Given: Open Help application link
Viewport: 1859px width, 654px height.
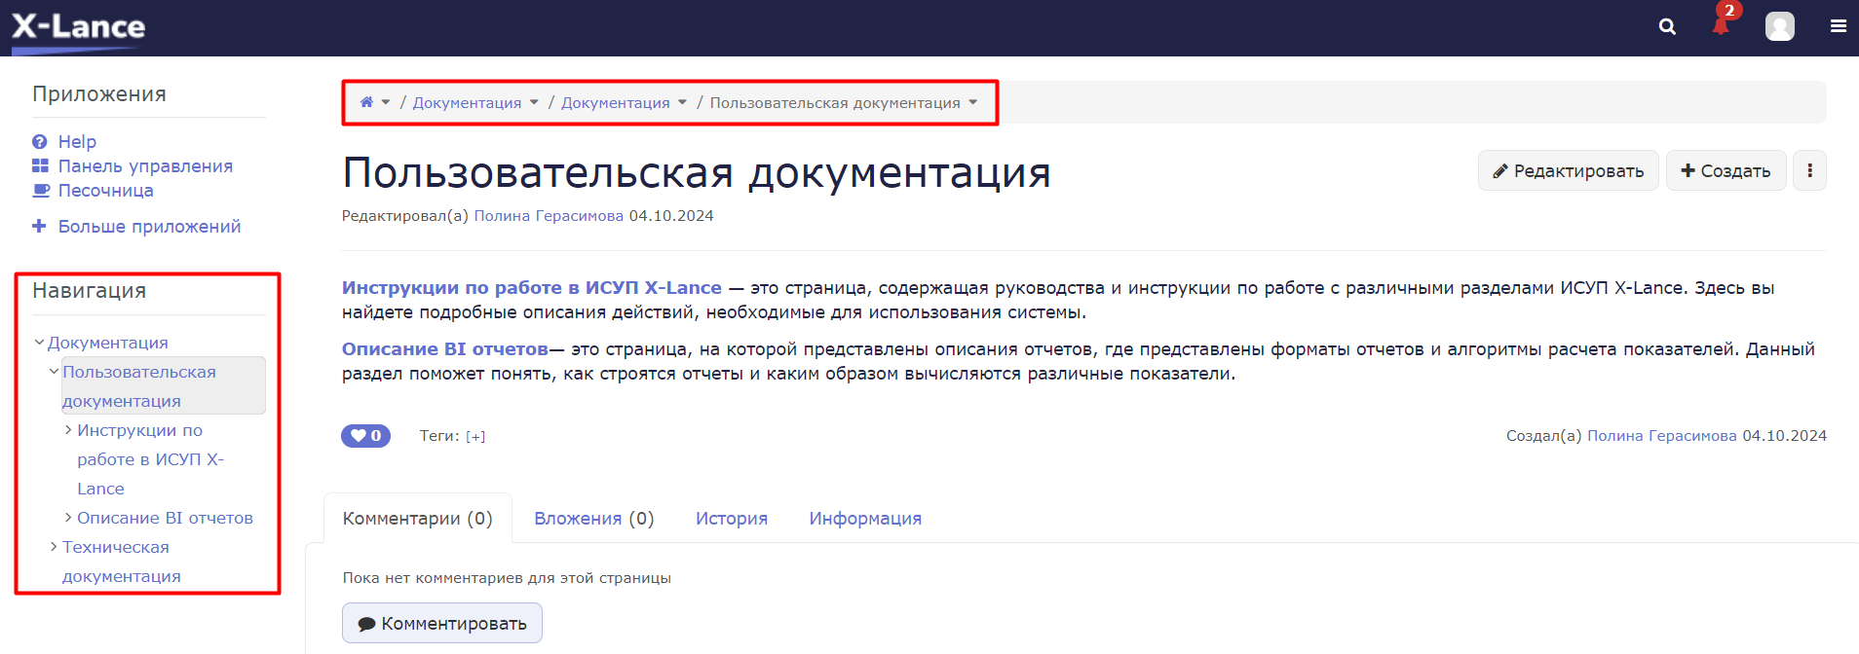Looking at the screenshot, I should coord(77,142).
